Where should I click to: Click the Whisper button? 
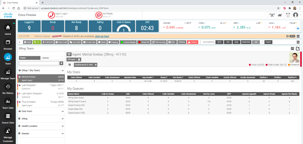[x=72, y=60]
